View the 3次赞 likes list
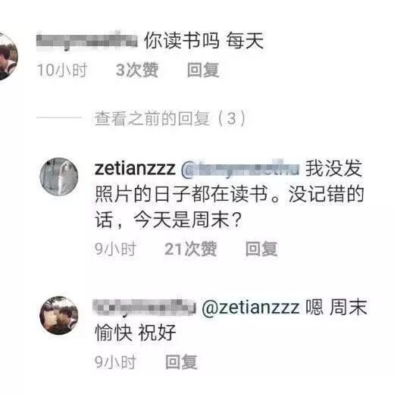The width and height of the screenshot is (394, 394). tap(137, 70)
